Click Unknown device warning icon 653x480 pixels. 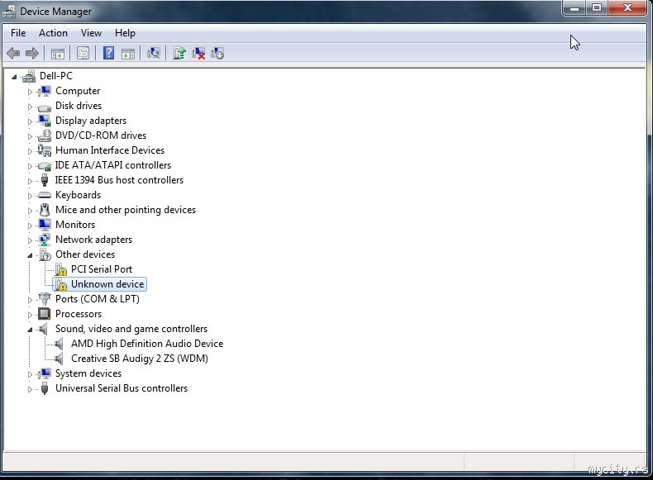[61, 284]
